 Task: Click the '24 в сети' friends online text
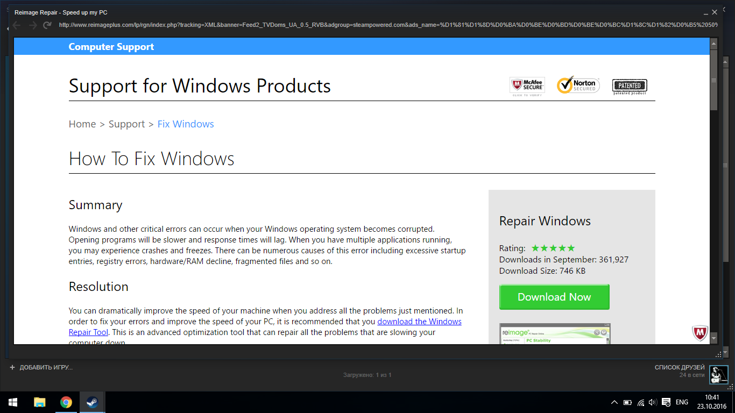point(692,375)
